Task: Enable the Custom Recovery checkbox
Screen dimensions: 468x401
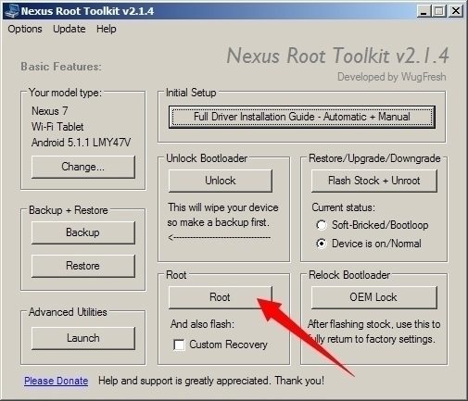Action: point(179,345)
